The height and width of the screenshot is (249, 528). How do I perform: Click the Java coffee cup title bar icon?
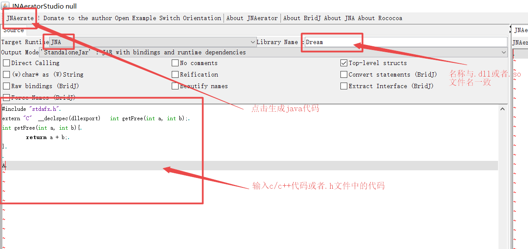(x=4, y=6)
